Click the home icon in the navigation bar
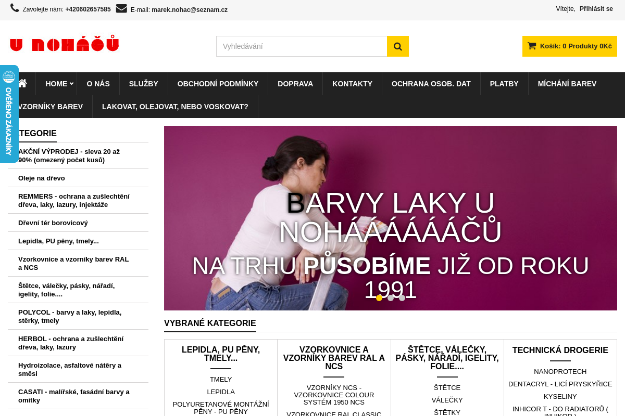 [23, 83]
